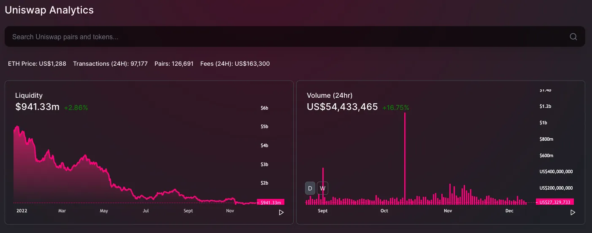The height and width of the screenshot is (233, 592).
Task: Click the $3b axis label on Liquidity chart
Action: tap(265, 164)
